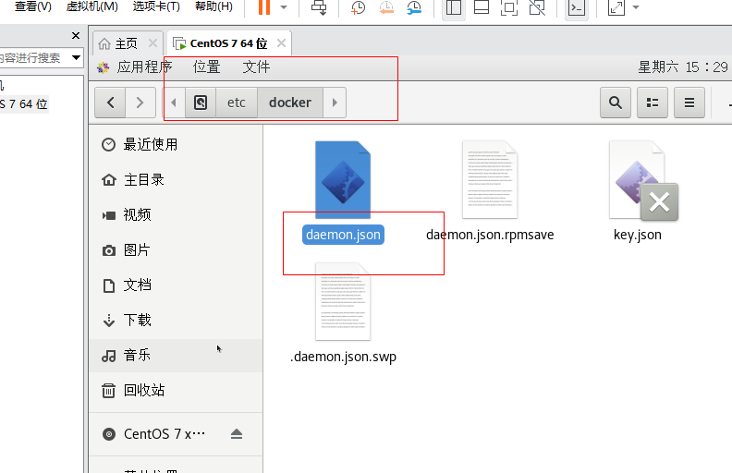
Task: Revert to the previous snapshot
Action: click(x=386, y=7)
